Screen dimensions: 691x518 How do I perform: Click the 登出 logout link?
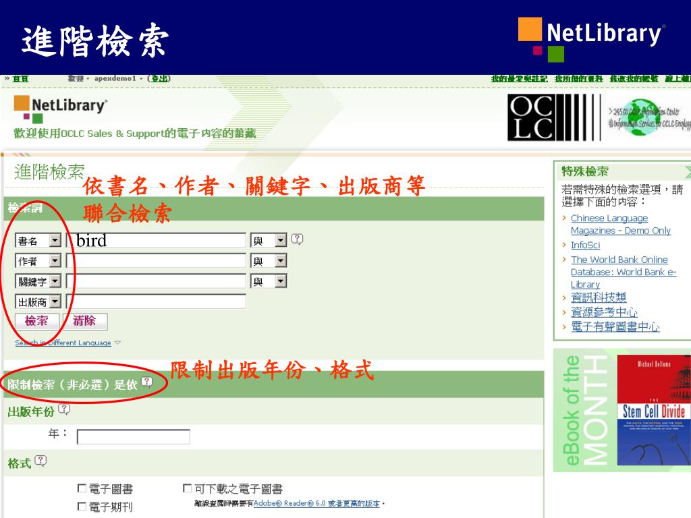159,78
